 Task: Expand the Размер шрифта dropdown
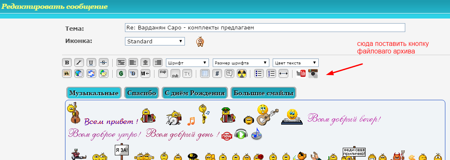(x=241, y=63)
